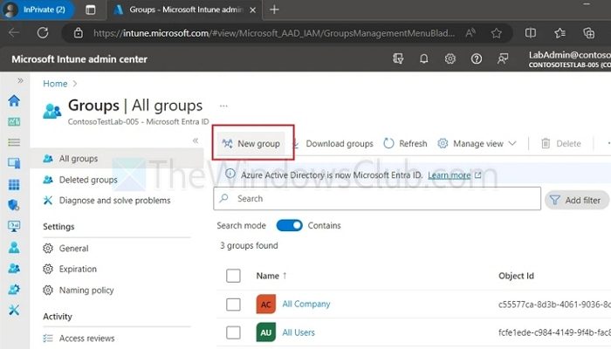The width and height of the screenshot is (611, 349).
Task: Open Endpoint security shield icon in sidebar
Action: pos(14,205)
